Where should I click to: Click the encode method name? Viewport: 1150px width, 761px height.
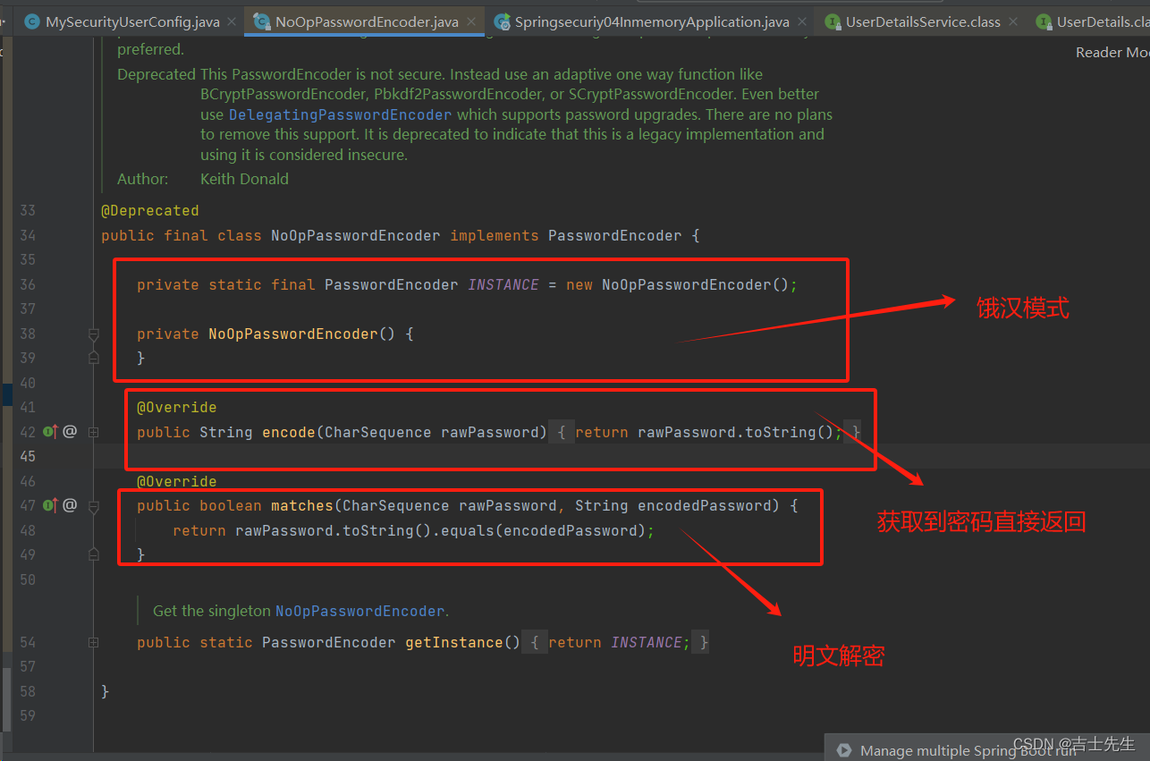289,433
